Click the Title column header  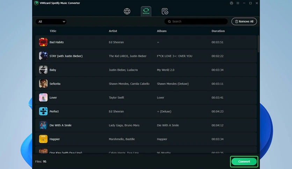click(53, 31)
